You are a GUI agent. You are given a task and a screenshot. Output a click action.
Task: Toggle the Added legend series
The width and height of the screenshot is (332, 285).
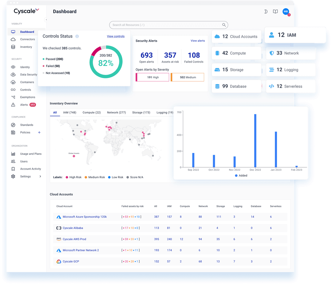pyautogui.click(x=241, y=175)
